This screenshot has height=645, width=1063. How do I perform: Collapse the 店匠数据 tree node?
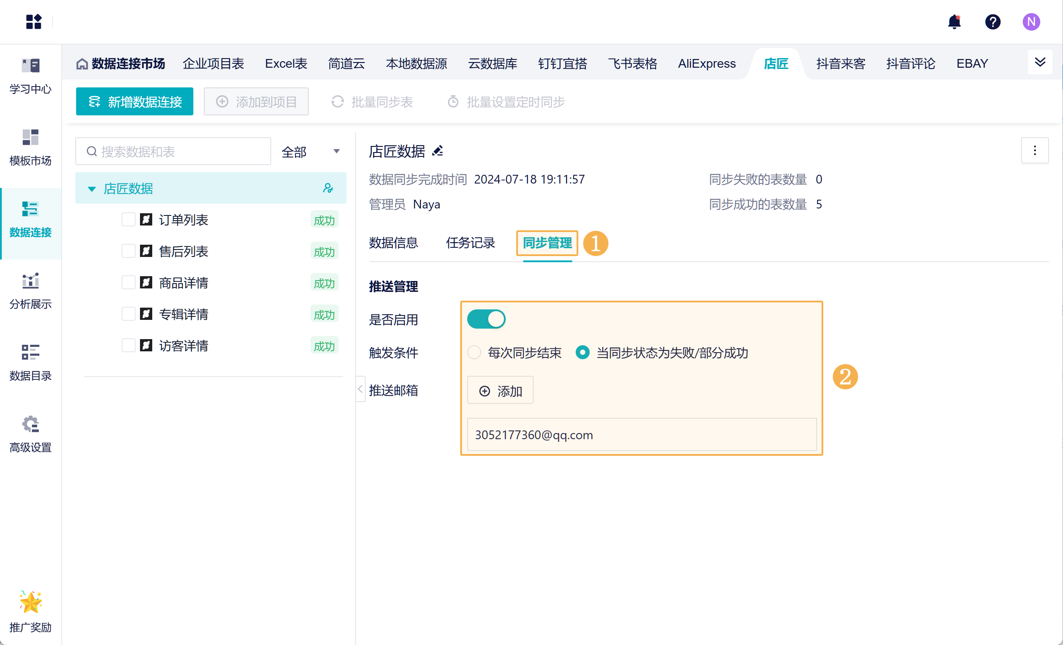[92, 189]
